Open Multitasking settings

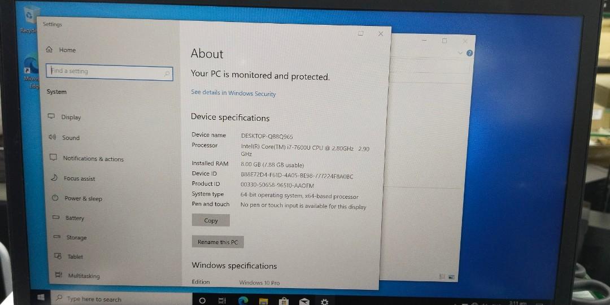pos(77,276)
